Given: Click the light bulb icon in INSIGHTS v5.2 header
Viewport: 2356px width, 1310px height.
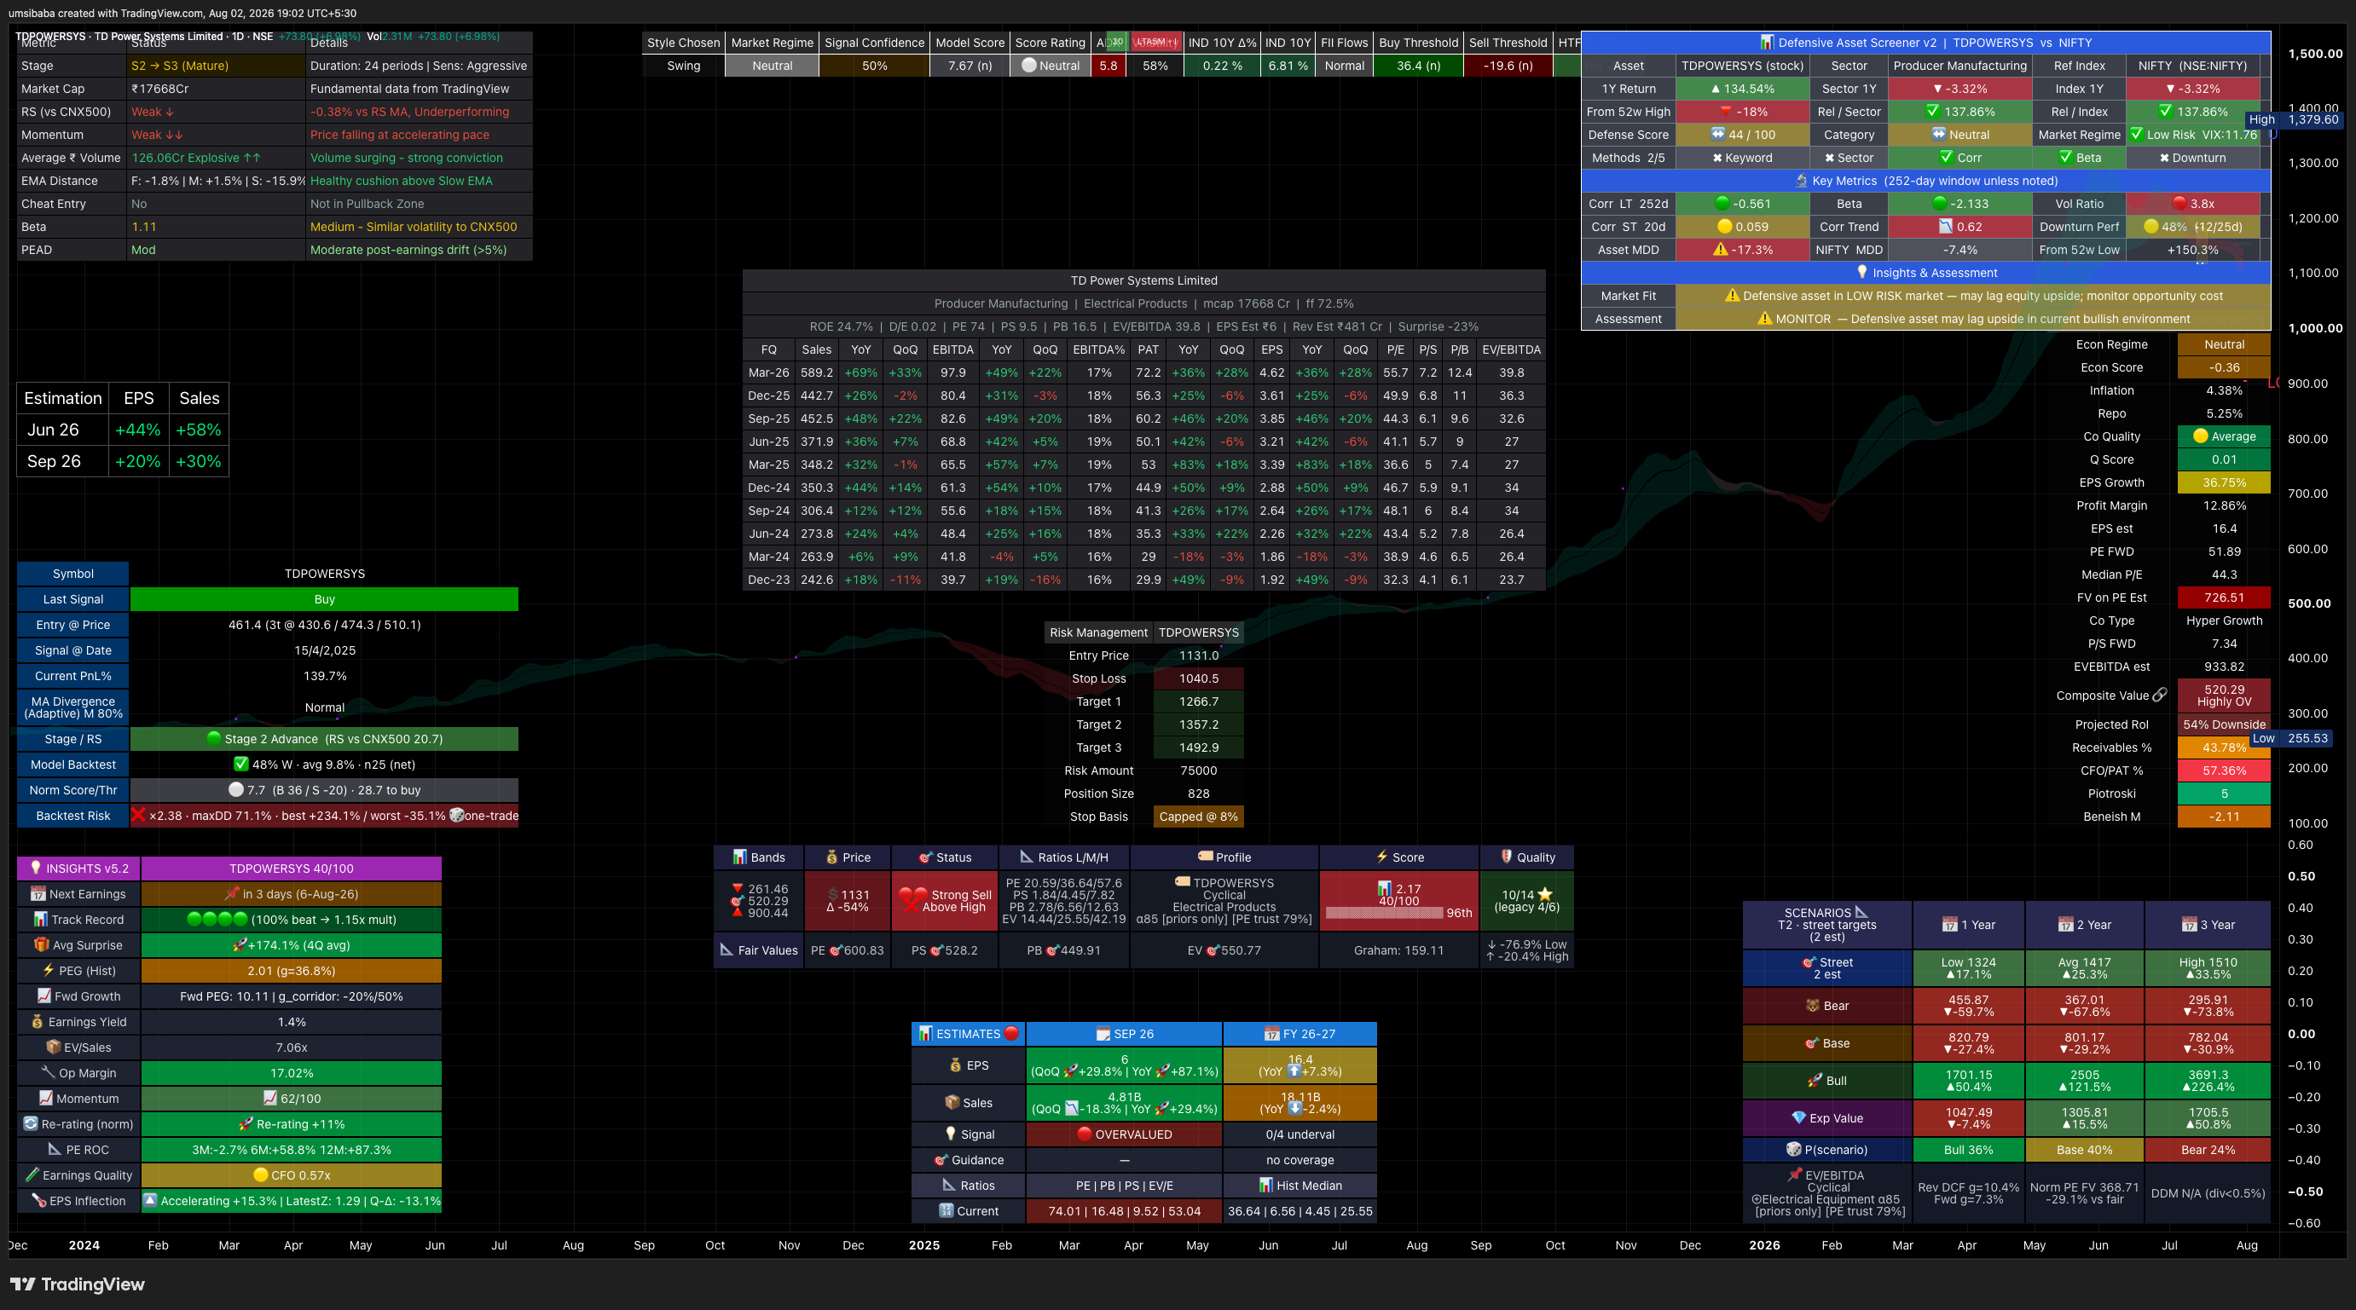Looking at the screenshot, I should 36,869.
